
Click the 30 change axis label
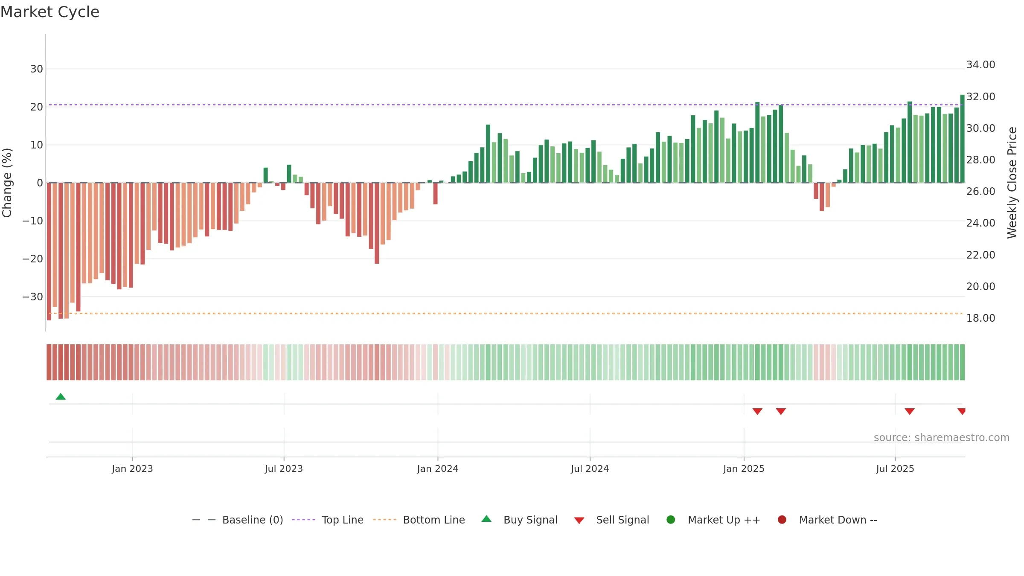point(37,69)
